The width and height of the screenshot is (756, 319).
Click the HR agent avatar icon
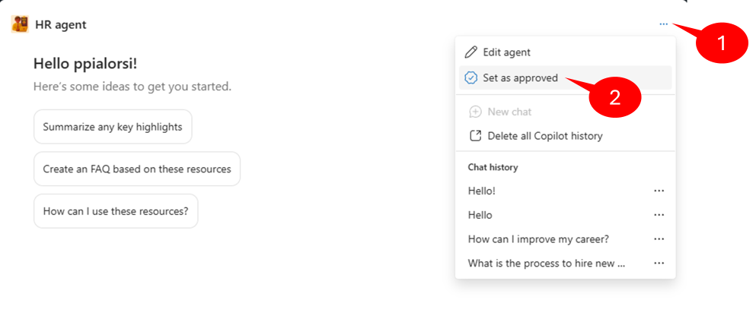20,24
